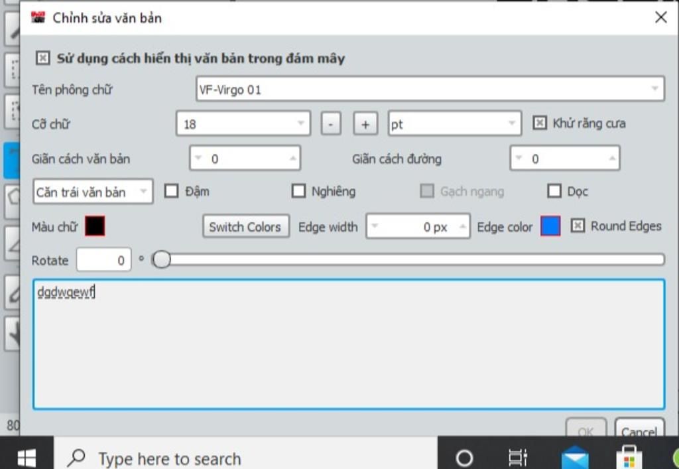Click inside the text area containing dgdwqewf
679x469 pixels.
pos(349,344)
